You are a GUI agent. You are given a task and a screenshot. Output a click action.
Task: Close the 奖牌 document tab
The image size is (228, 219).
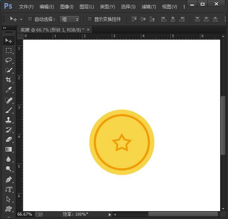click(x=88, y=30)
